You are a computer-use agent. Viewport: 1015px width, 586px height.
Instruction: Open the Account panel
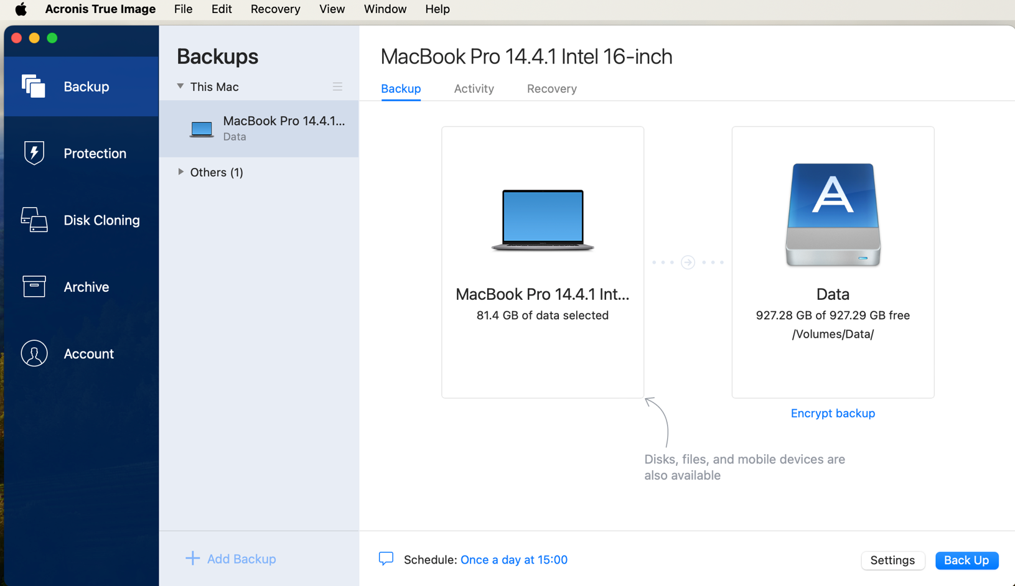[x=81, y=353]
